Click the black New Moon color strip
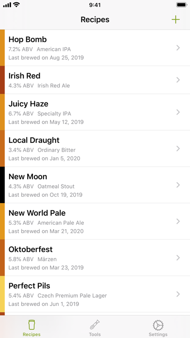 tap(2, 185)
